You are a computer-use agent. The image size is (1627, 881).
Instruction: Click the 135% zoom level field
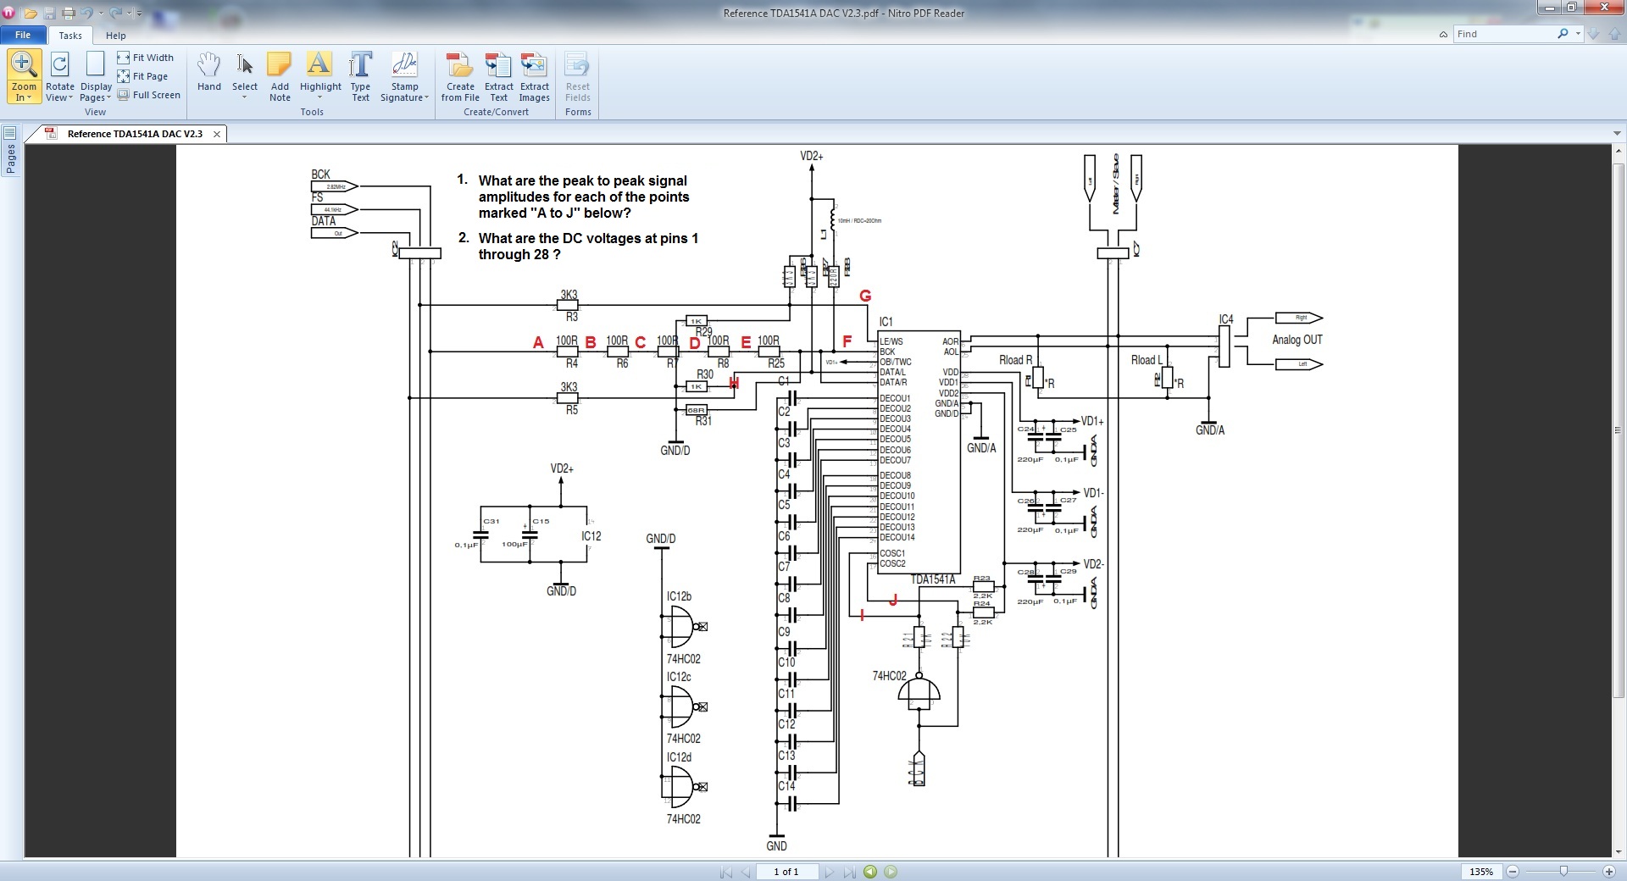point(1481,872)
